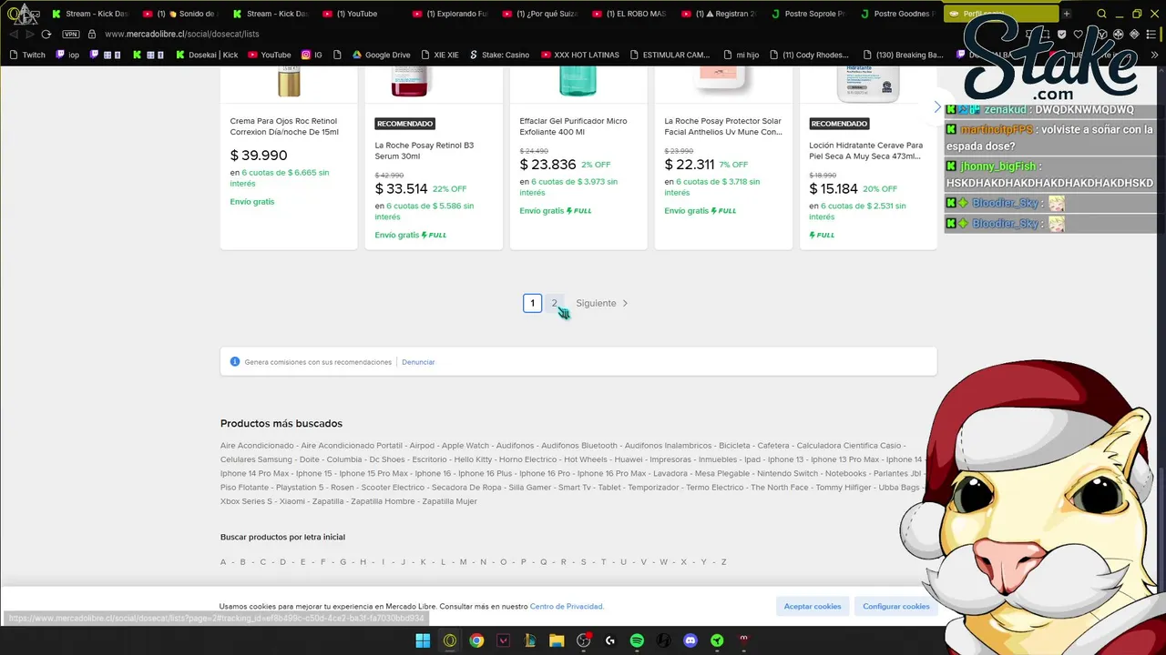
Task: Open the Apple Watch search link
Action: (x=465, y=446)
